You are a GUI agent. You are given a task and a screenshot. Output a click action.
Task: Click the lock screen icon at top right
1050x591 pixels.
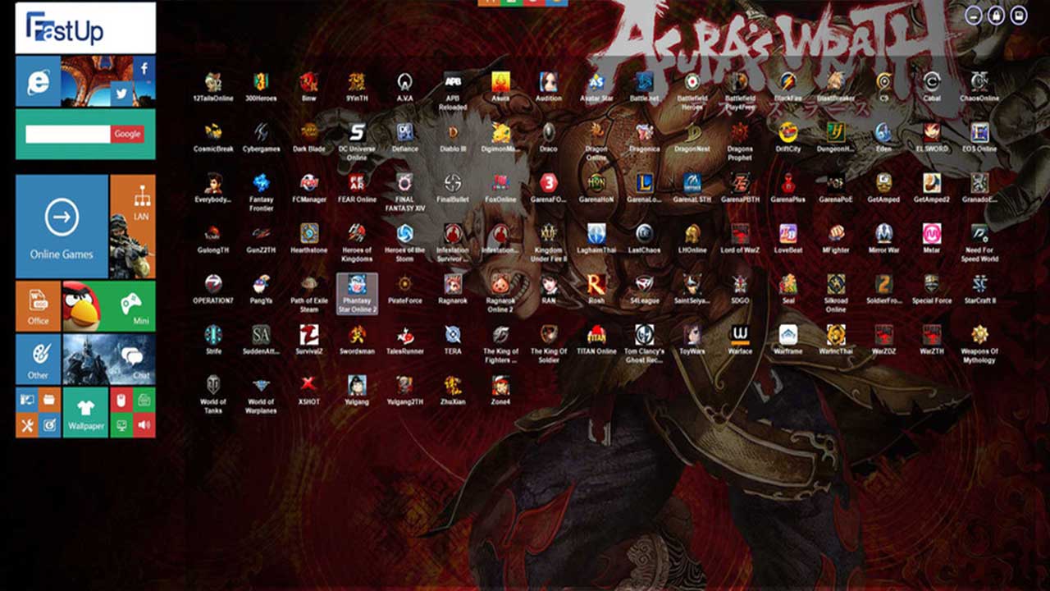point(996,16)
